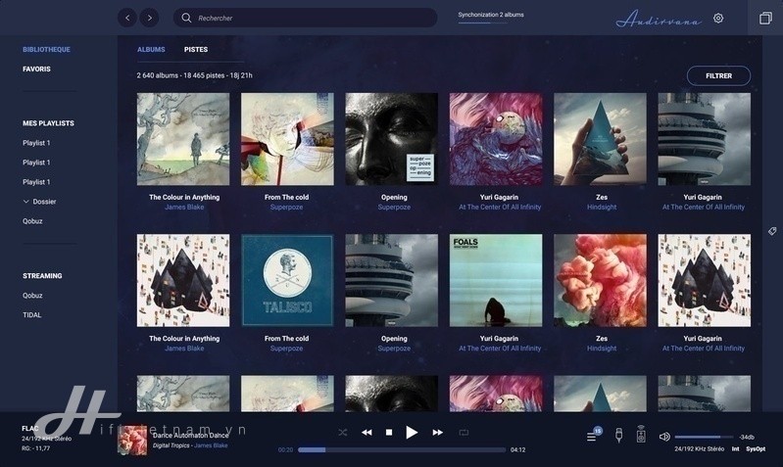Stop playback
The image size is (783, 467).
[x=389, y=432]
